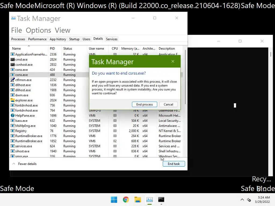Switch to the App history tab

click(58, 39)
